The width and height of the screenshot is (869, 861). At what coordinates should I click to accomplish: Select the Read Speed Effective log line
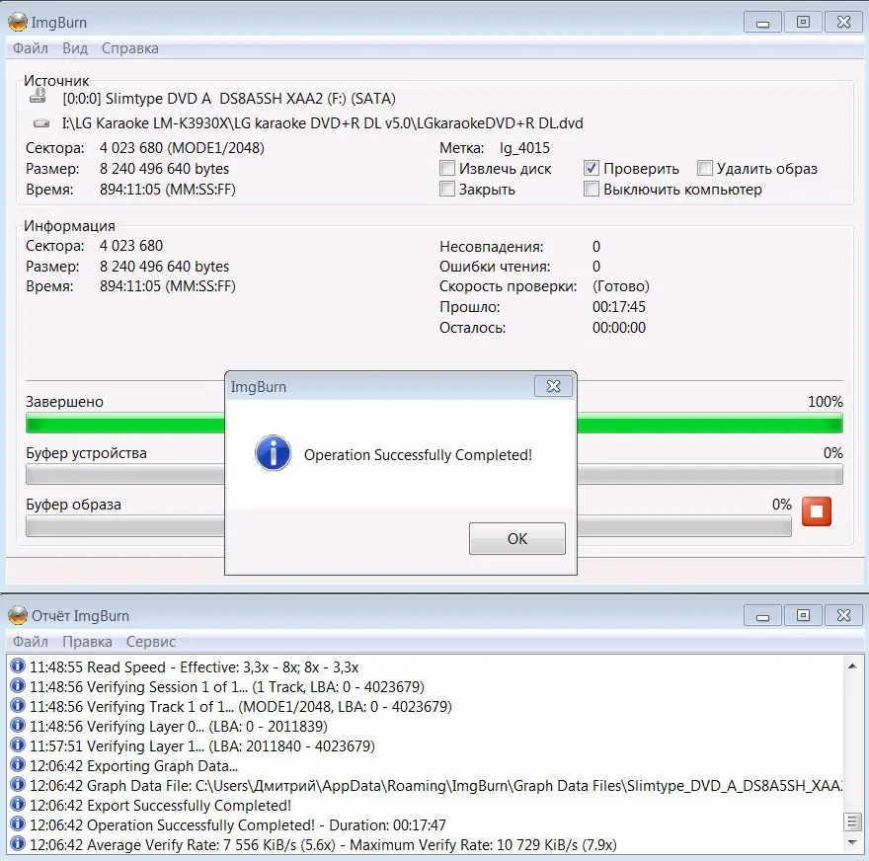(x=194, y=666)
